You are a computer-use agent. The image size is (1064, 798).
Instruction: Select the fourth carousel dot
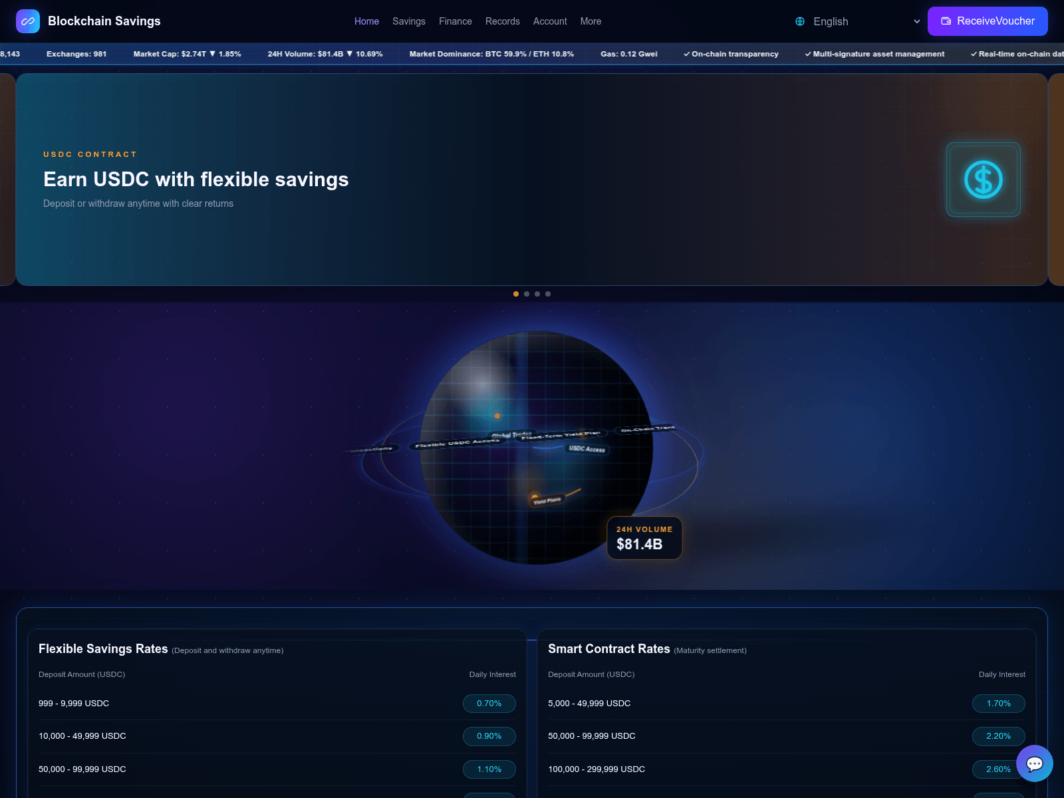coord(548,294)
